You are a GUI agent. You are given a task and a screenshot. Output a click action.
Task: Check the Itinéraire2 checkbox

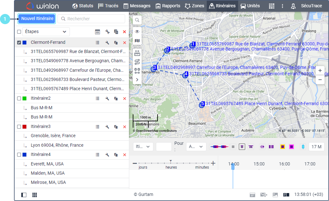(x=19, y=98)
